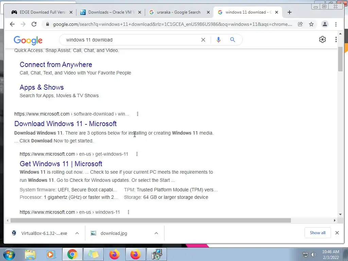Viewport: 348px width, 261px height.
Task: Click the horizontal scrollbar thumb
Action: point(151,220)
